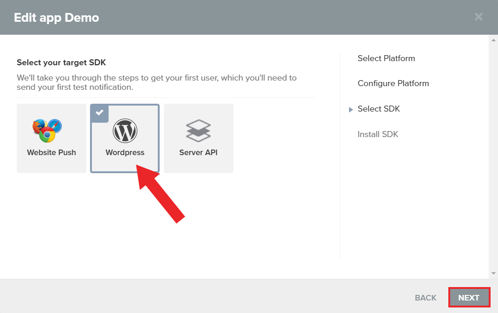Viewport: 498px width, 313px height.
Task: Toggle selection of the Website Push card
Action: [51, 138]
